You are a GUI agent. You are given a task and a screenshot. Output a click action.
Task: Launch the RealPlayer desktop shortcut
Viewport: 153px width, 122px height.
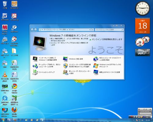point(14,29)
